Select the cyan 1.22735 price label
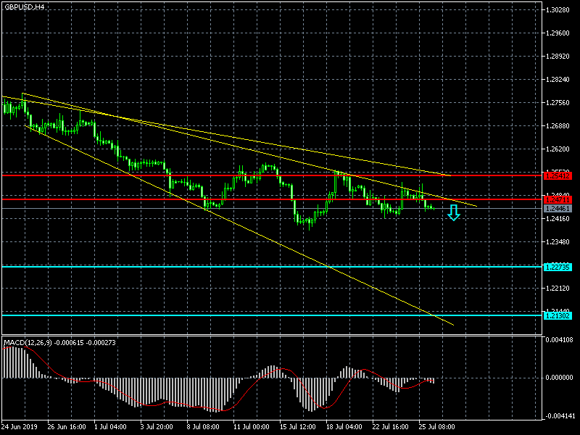The width and height of the screenshot is (580, 435). pos(558,267)
